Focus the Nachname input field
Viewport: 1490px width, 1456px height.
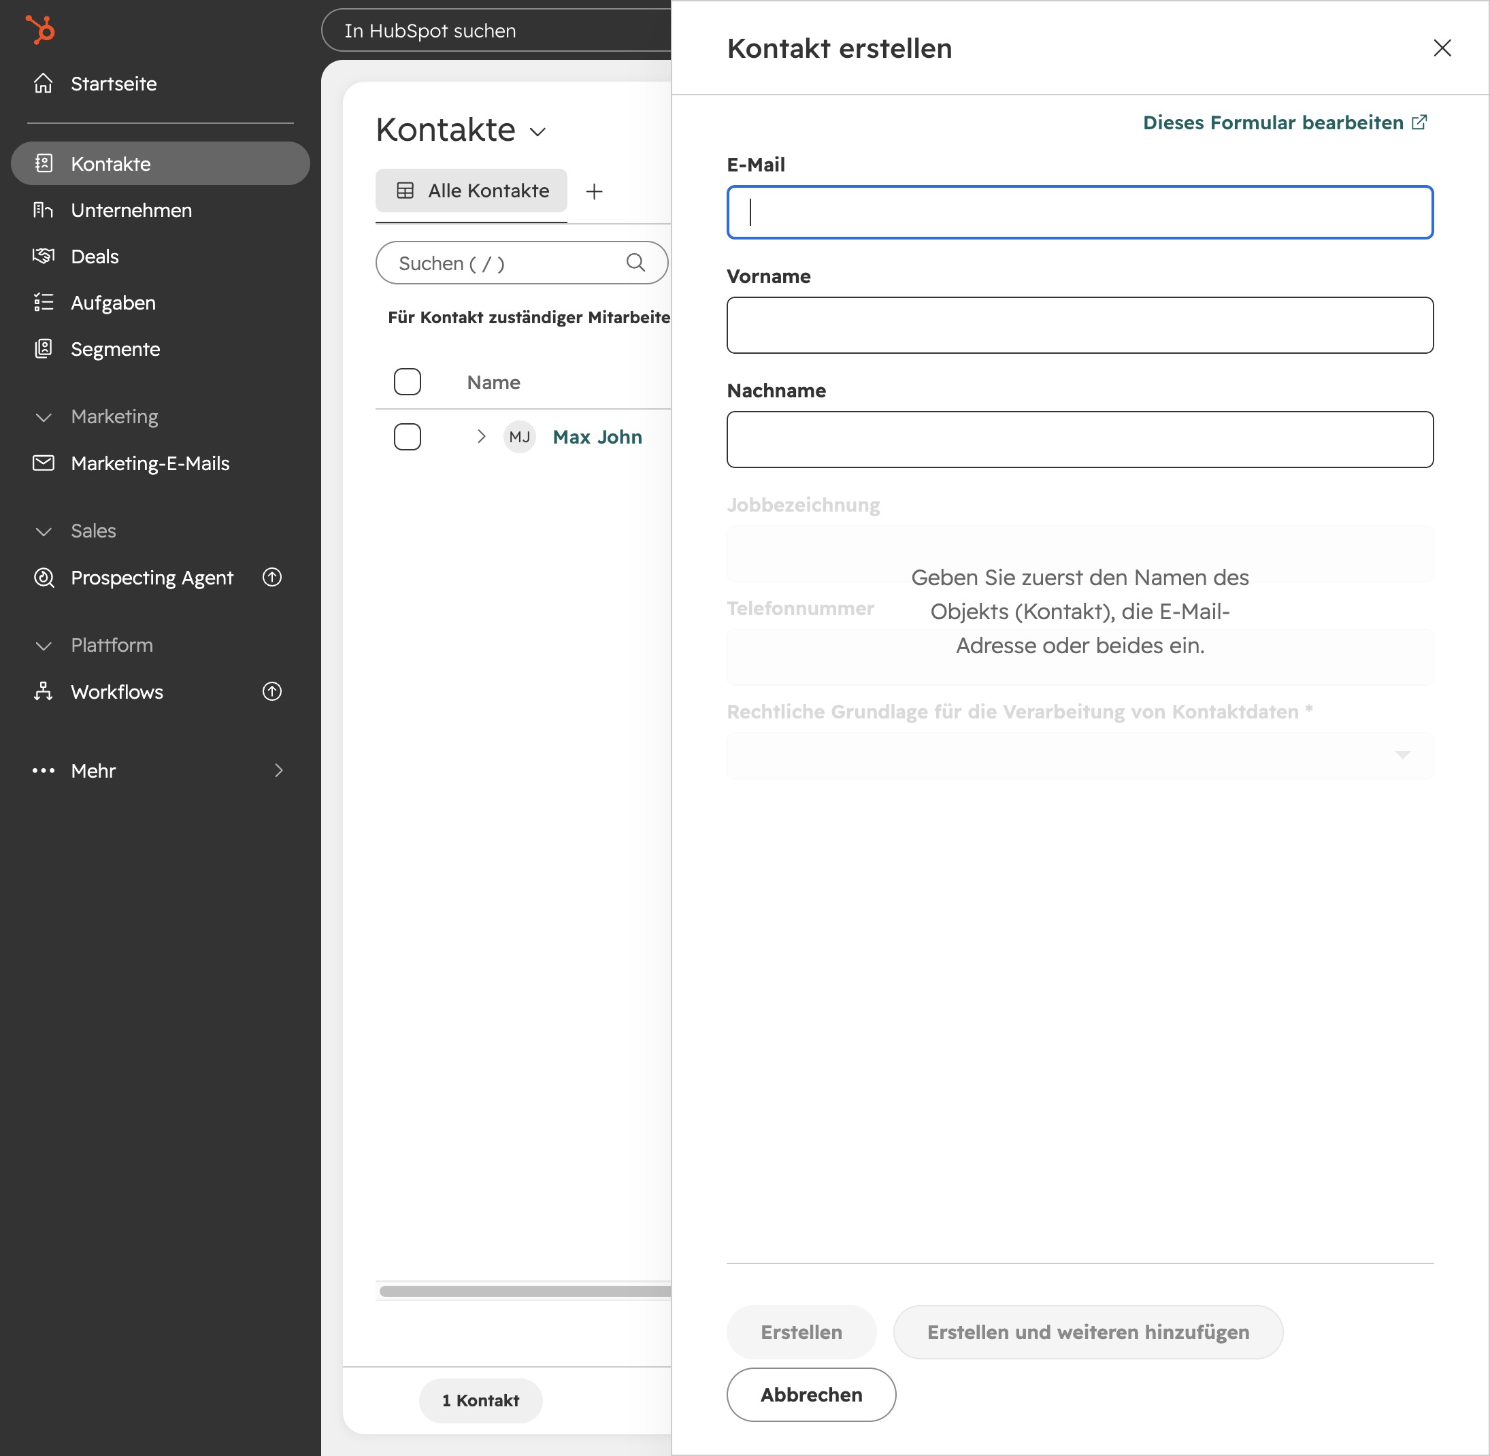(x=1080, y=440)
